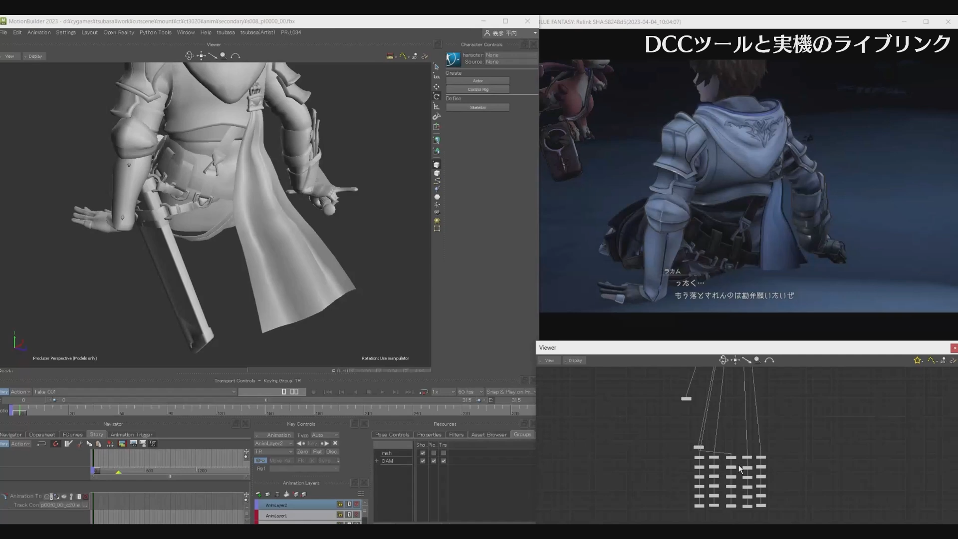958x539 pixels.
Task: Toggle mute on AnimLayer1
Action: point(357,515)
